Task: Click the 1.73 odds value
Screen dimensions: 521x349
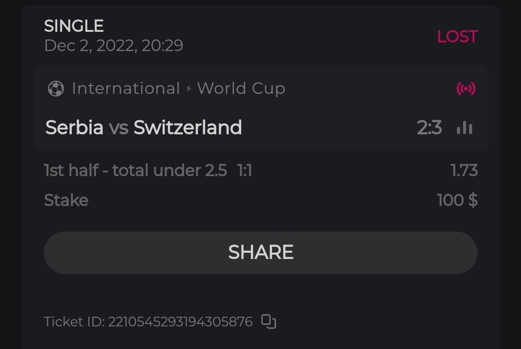Action: pyautogui.click(x=464, y=170)
